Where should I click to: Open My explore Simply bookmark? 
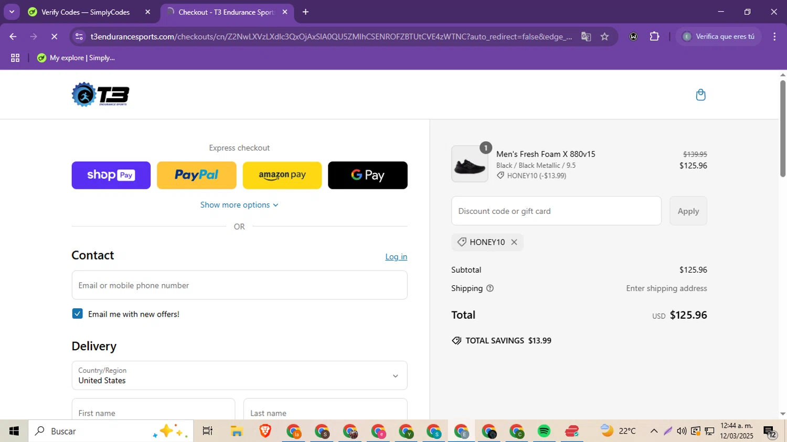pyautogui.click(x=76, y=58)
